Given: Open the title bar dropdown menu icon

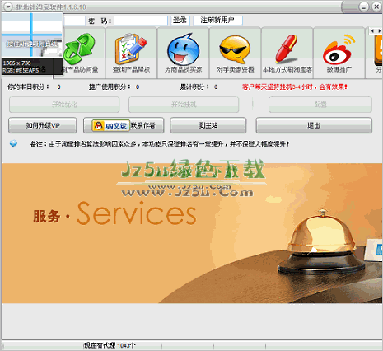Looking at the screenshot, I should tap(7, 7).
